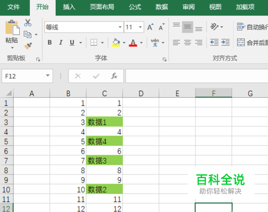Click the Insert Function fx icon
This screenshot has width=268, height=212.
[114, 76]
